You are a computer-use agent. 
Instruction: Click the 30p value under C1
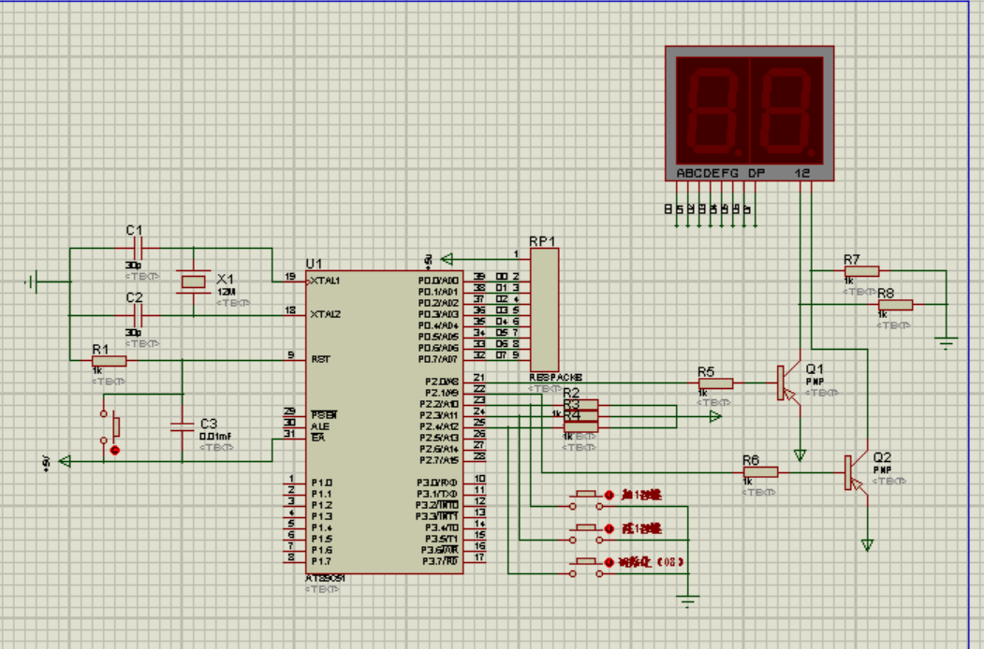point(133,266)
